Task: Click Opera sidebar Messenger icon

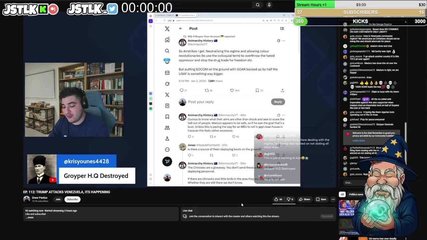Action: [151, 94]
